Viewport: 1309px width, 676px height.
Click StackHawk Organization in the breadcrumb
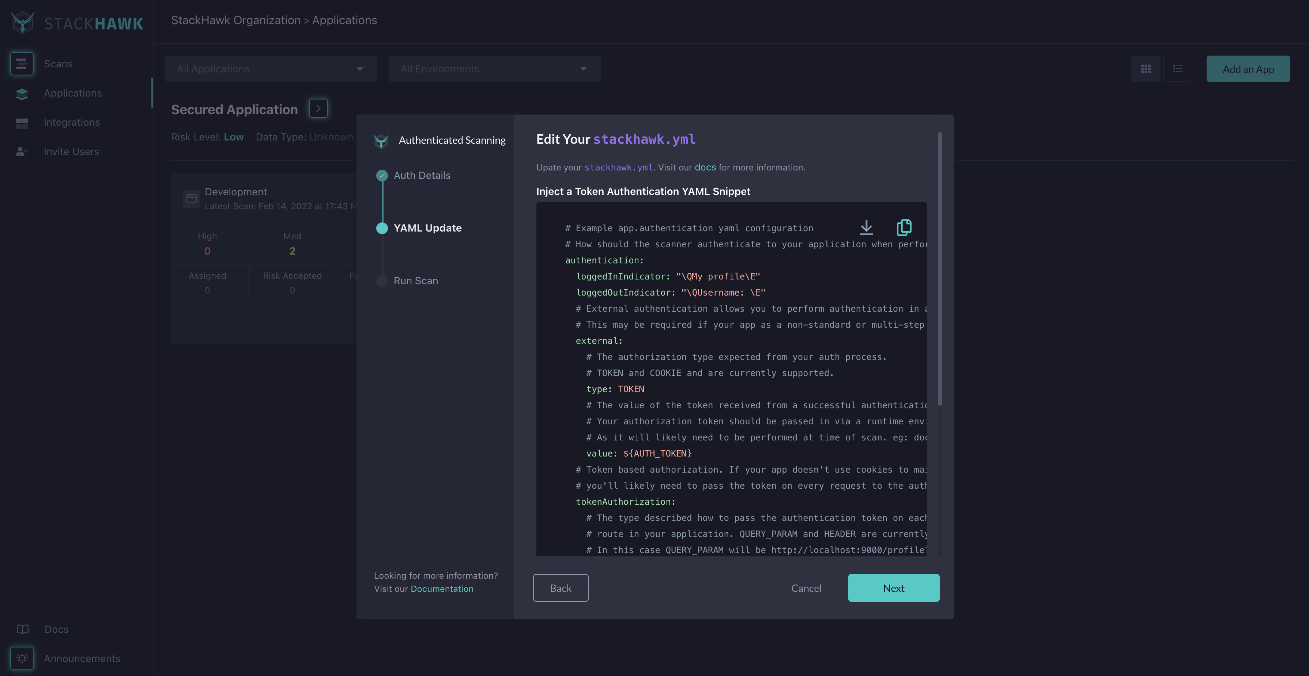[x=236, y=20]
